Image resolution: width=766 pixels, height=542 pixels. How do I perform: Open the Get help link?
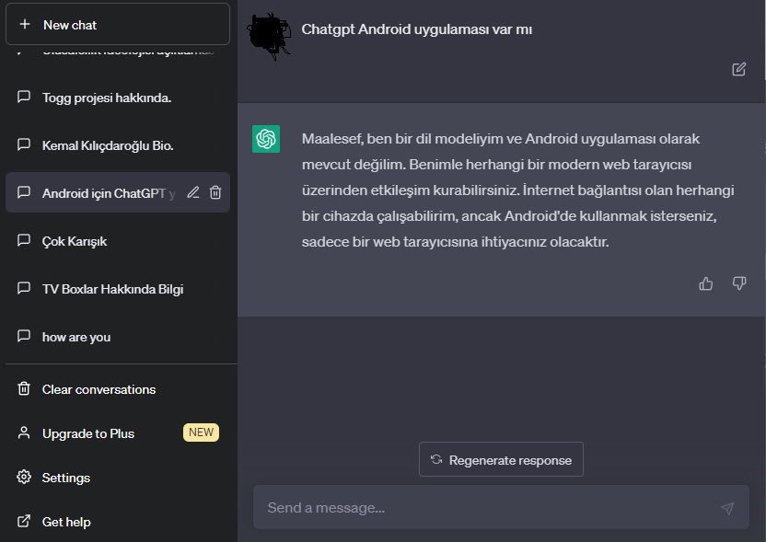pyautogui.click(x=118, y=522)
